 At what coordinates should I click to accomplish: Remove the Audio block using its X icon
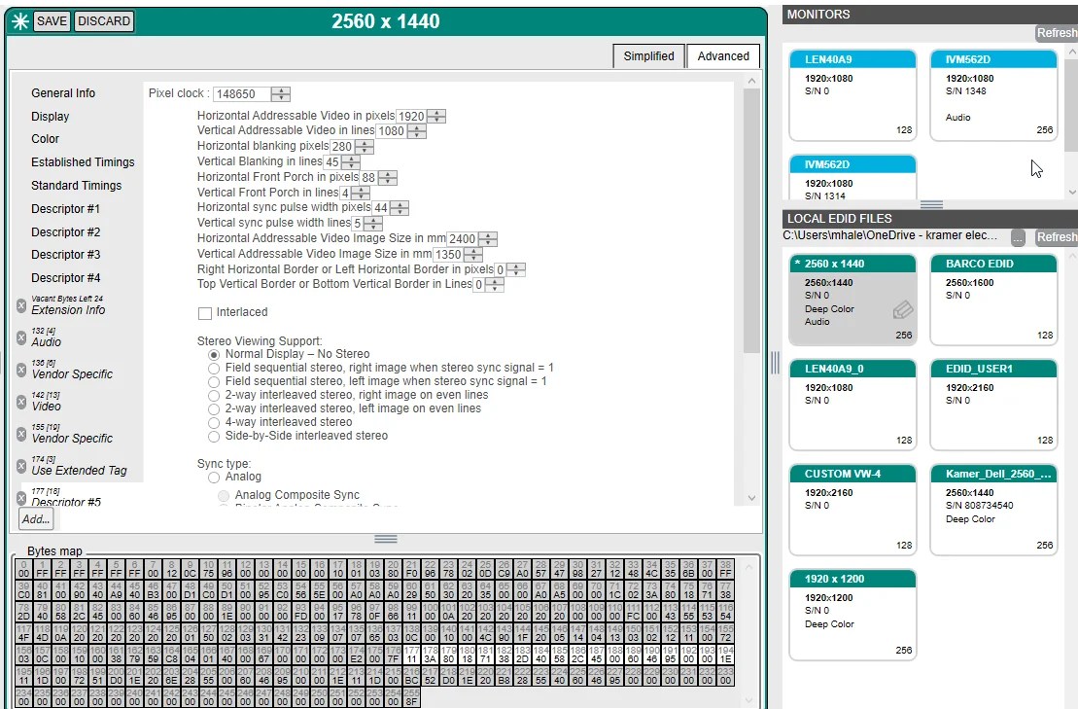pyautogui.click(x=21, y=337)
